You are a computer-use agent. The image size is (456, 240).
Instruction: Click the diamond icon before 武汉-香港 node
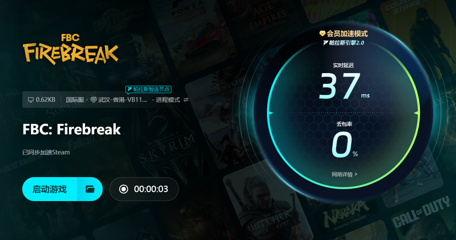[x=93, y=100]
